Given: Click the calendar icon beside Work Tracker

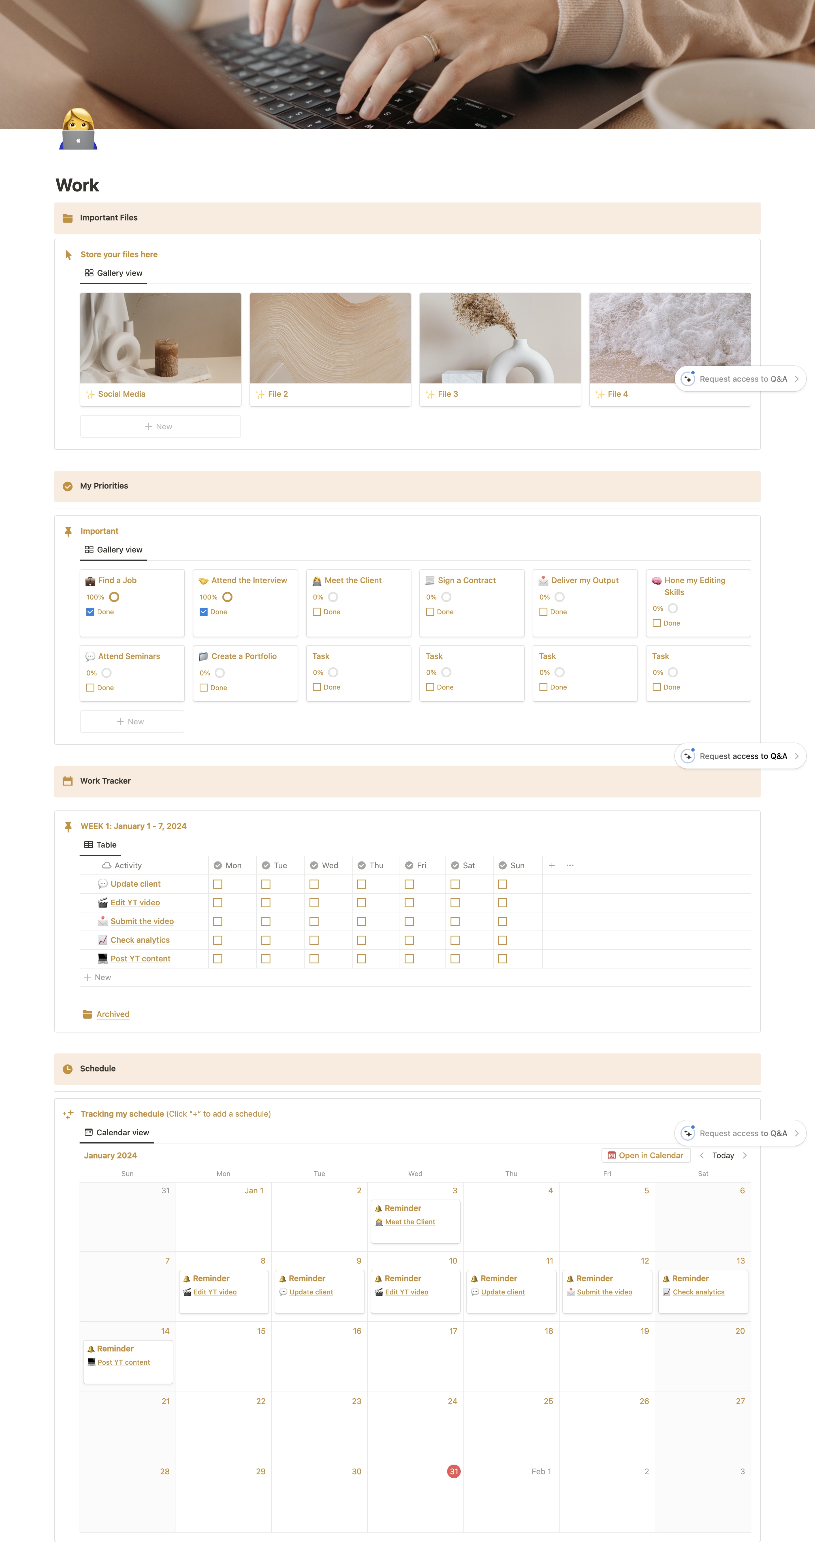Looking at the screenshot, I should click(67, 781).
